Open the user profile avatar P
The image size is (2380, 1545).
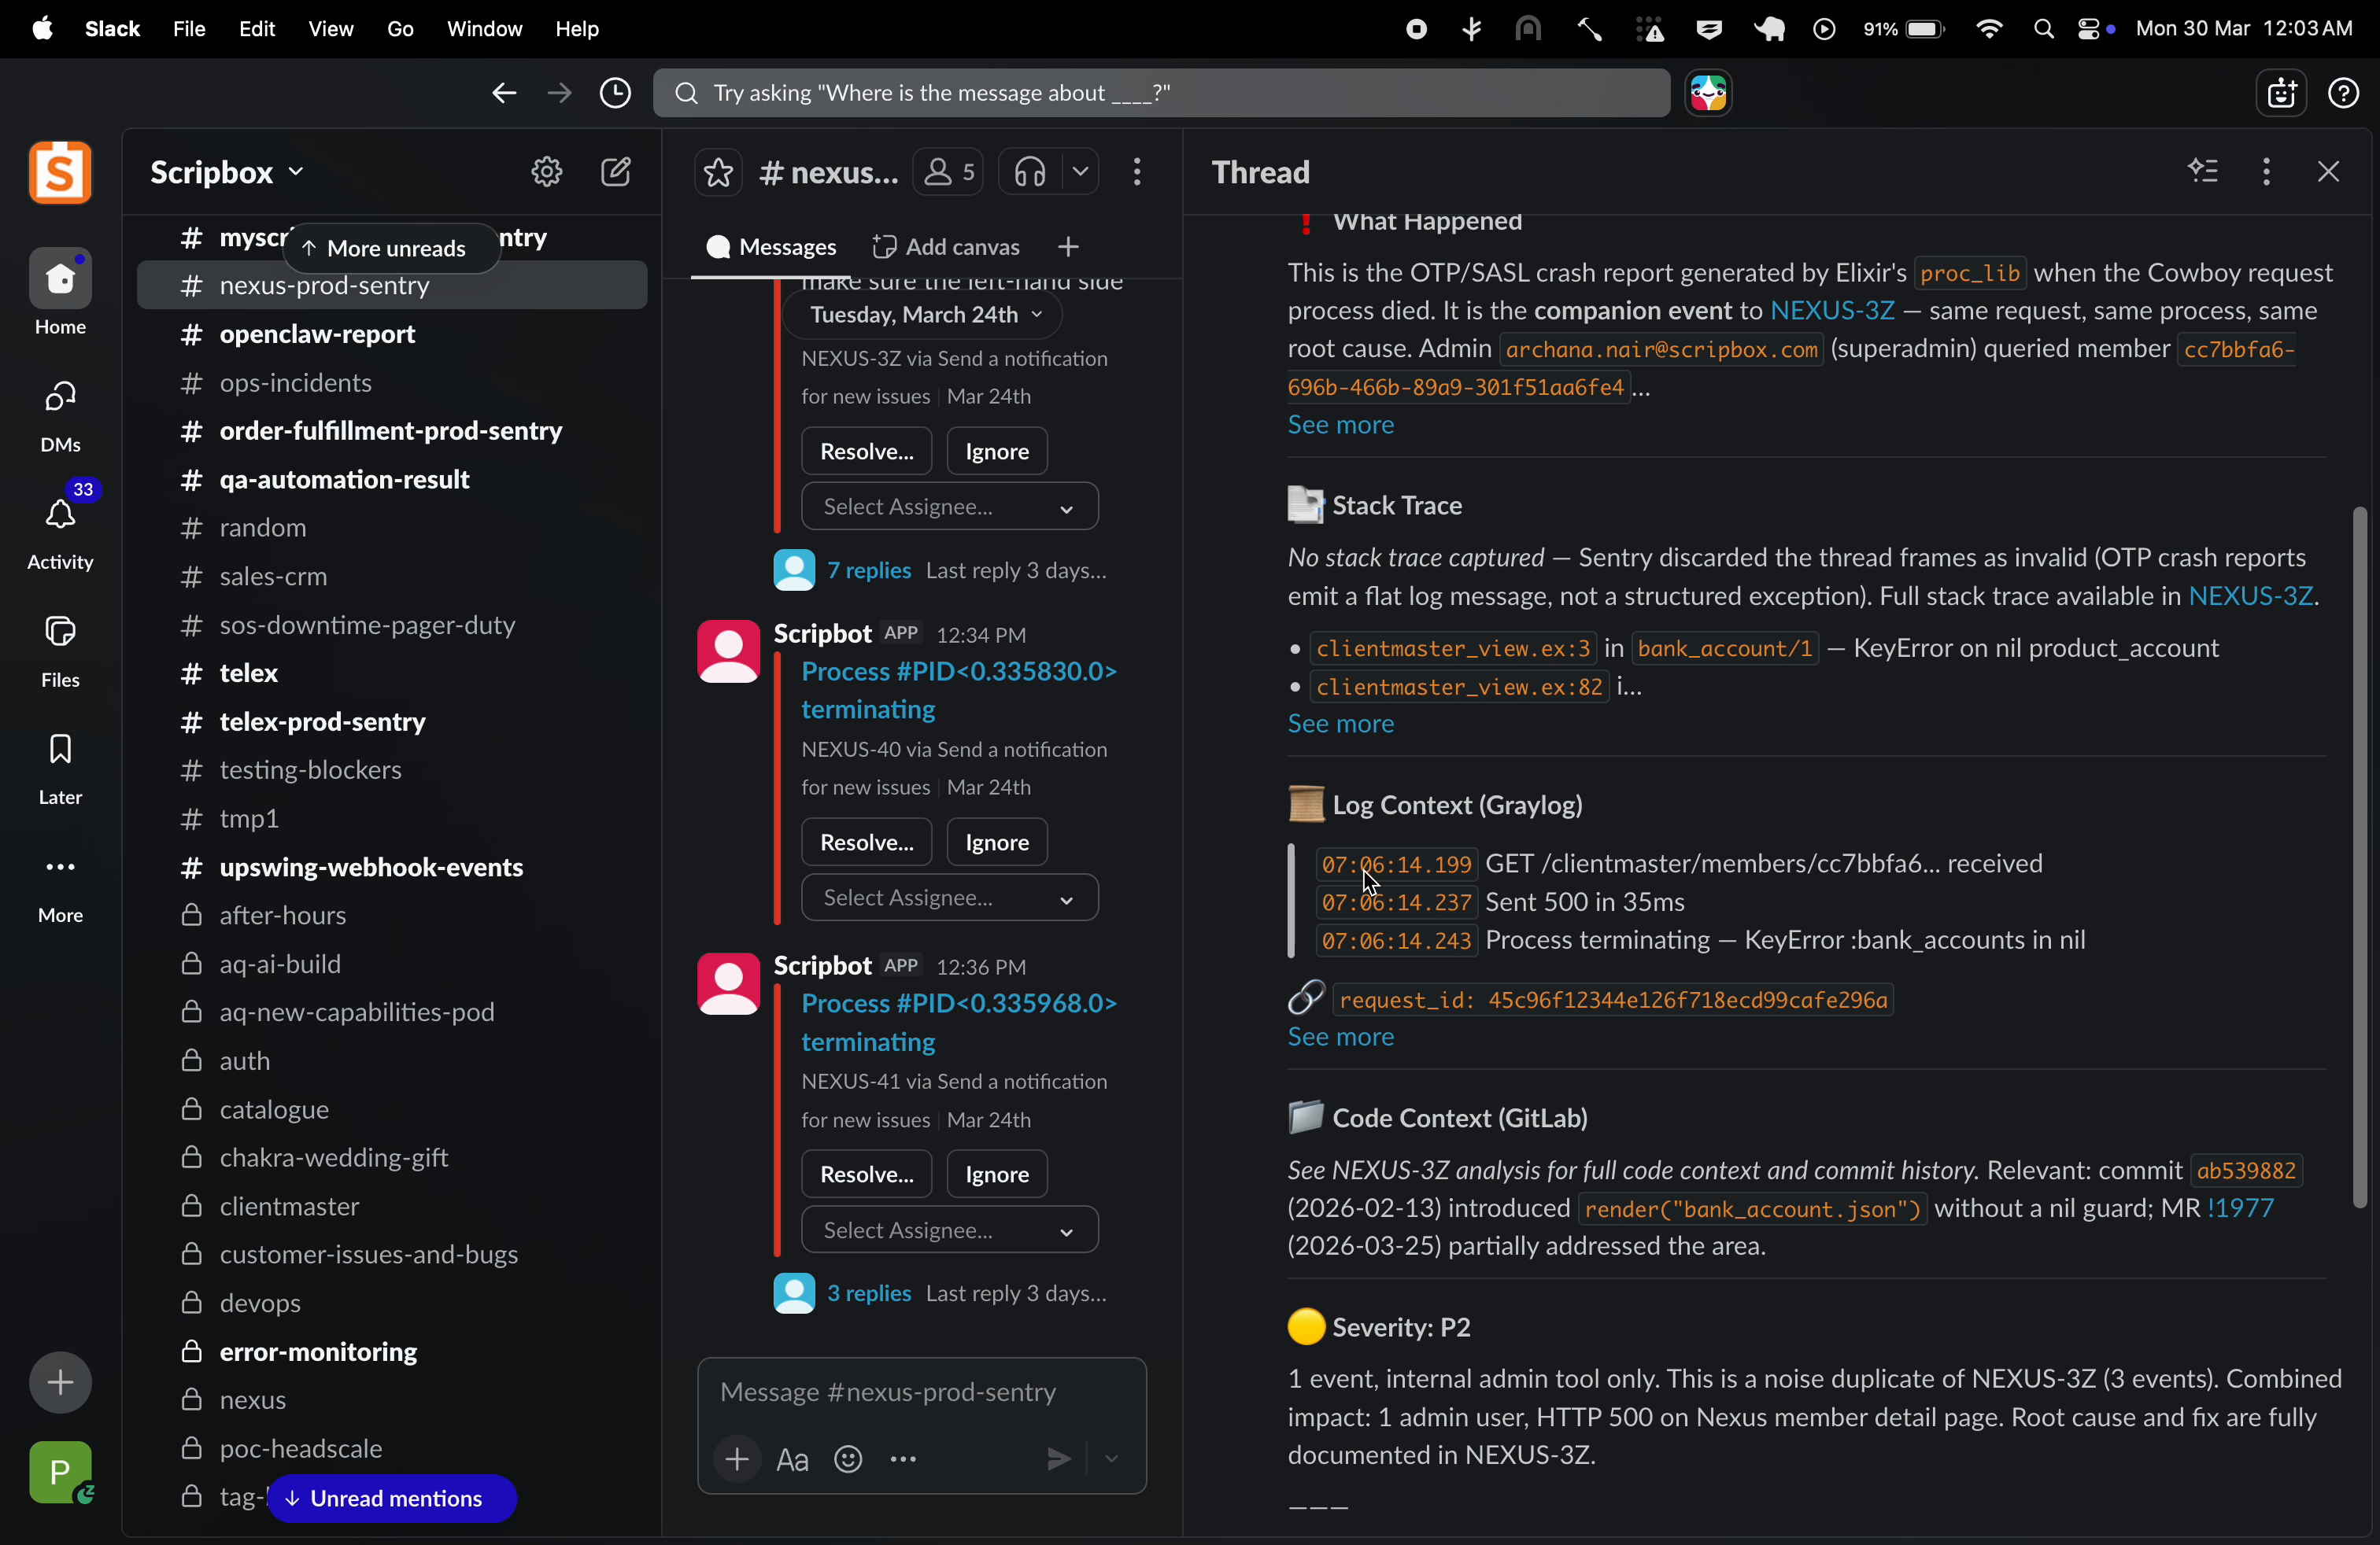click(60, 1472)
